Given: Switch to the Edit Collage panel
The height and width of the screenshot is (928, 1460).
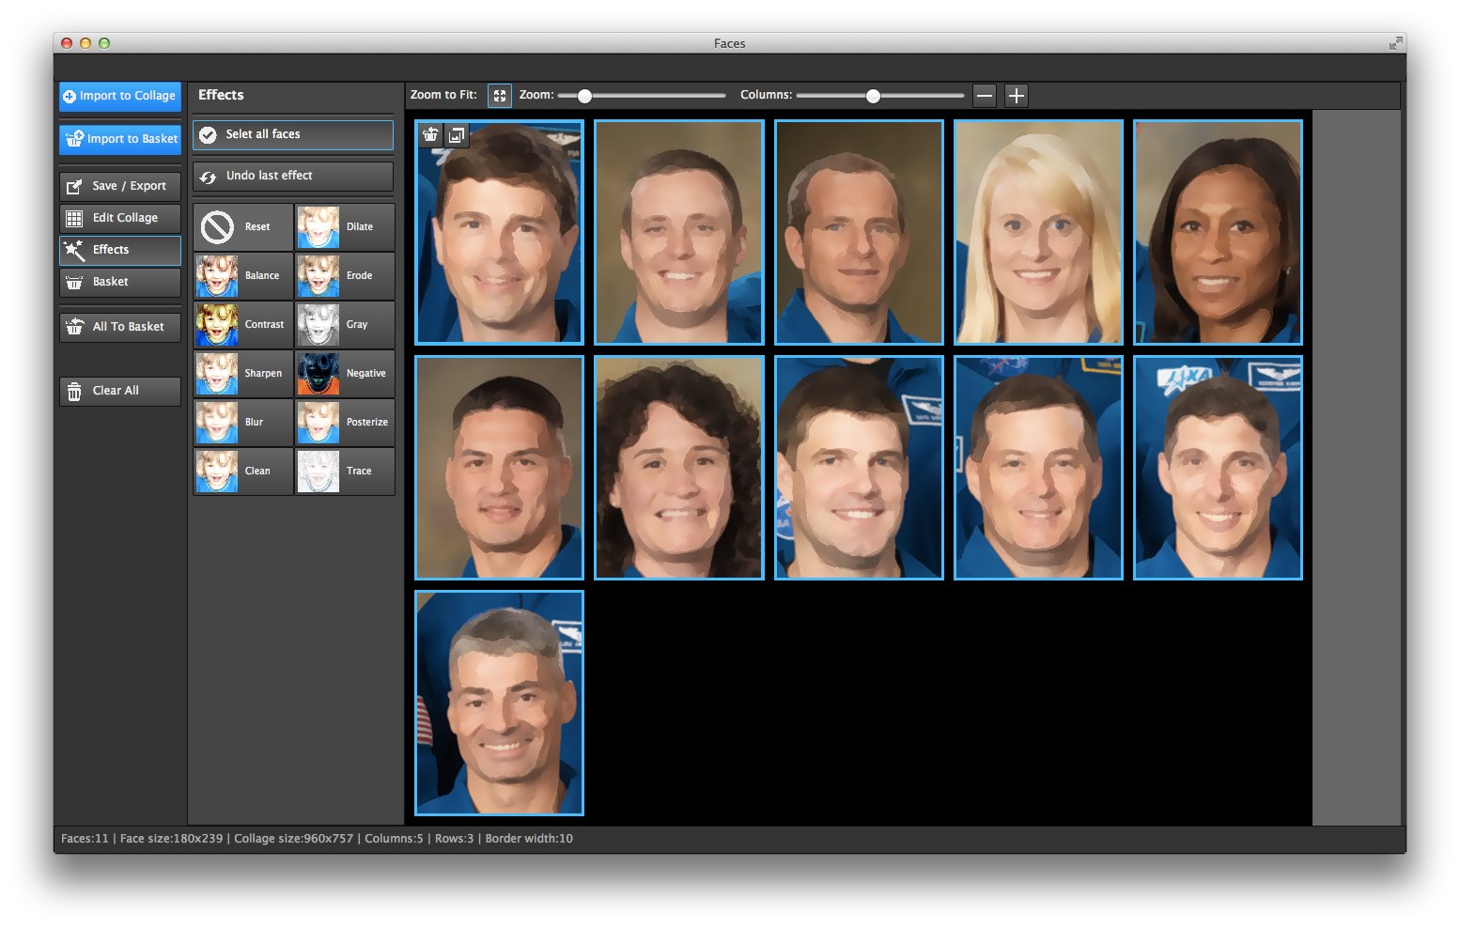Looking at the screenshot, I should [x=120, y=218].
